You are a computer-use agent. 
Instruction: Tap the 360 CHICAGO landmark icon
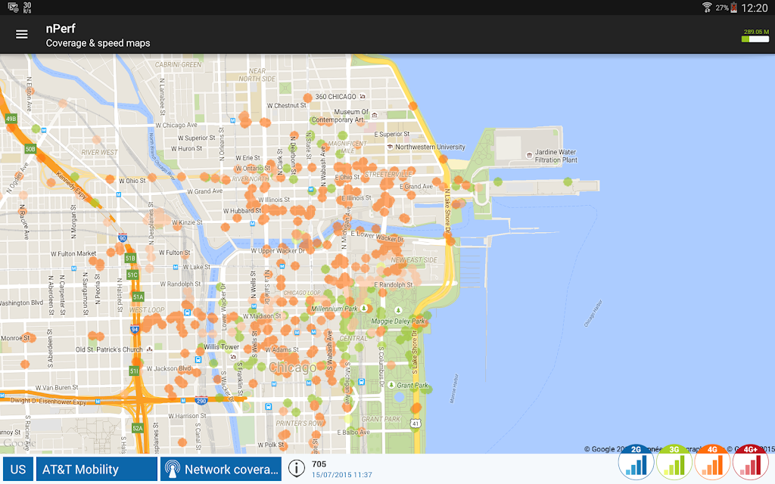click(363, 97)
